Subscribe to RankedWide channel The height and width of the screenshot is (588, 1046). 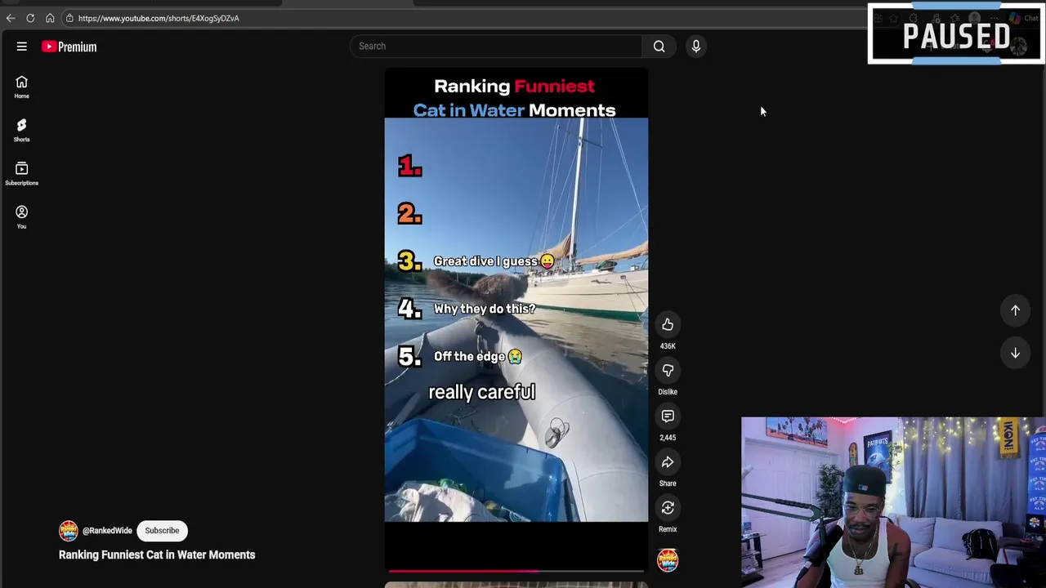click(162, 531)
